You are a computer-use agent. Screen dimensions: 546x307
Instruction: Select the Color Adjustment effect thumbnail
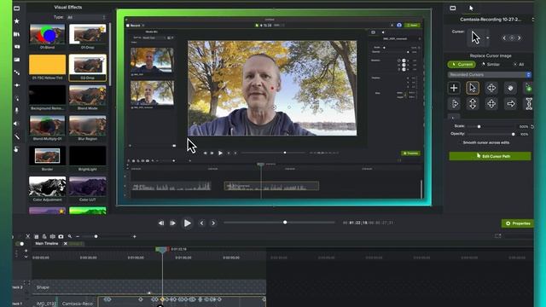[x=48, y=186]
